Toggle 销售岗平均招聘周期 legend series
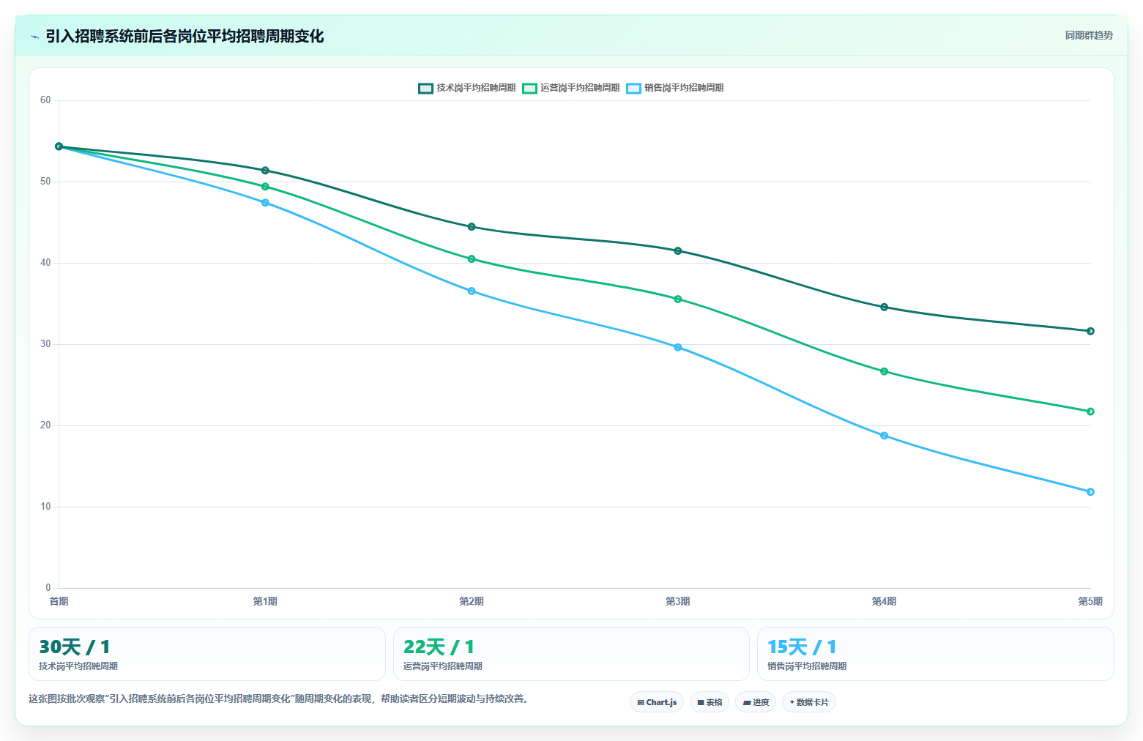1143x741 pixels. 675,88
